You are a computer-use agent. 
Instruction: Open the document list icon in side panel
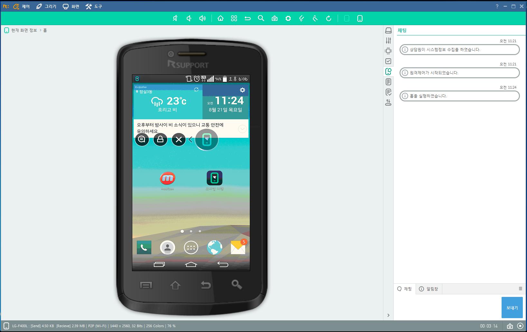point(389,82)
